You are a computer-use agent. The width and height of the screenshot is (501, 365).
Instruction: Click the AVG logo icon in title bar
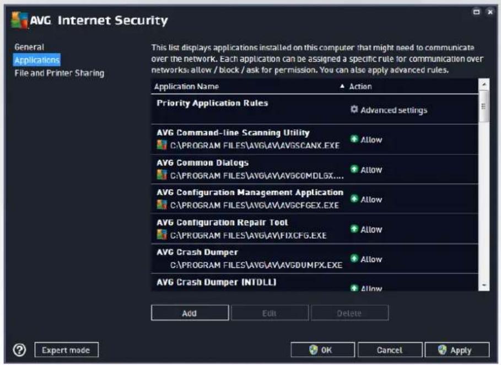19,20
